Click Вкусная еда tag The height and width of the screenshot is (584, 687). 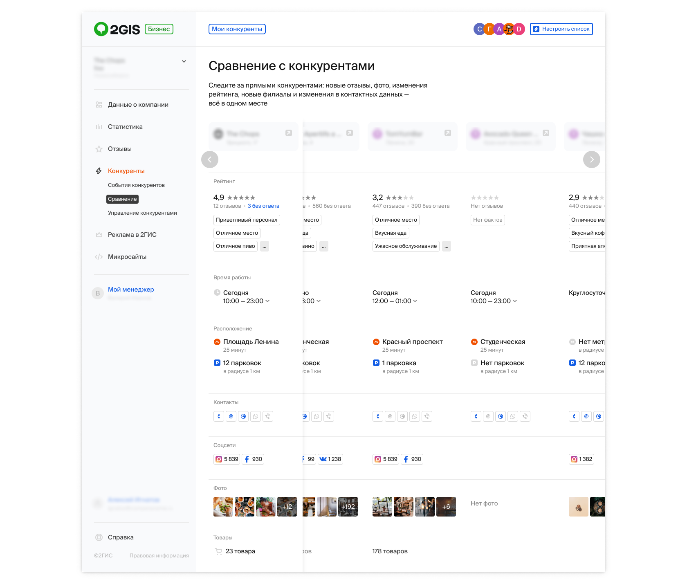point(391,233)
